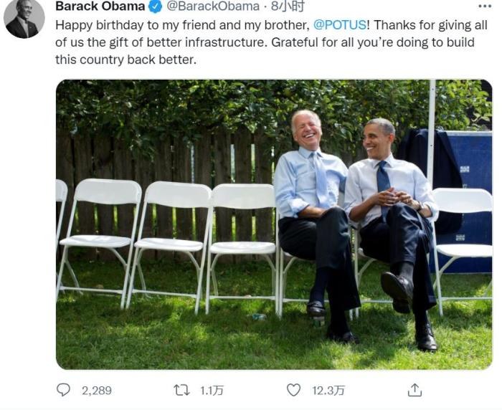Open the @POTUS mention link
Screen dimensions: 502x410
coord(340,25)
